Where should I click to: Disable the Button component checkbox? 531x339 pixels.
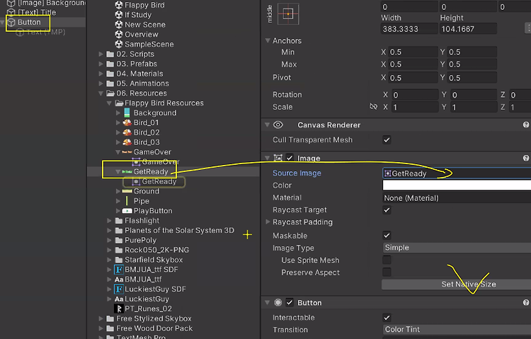tap(290, 302)
